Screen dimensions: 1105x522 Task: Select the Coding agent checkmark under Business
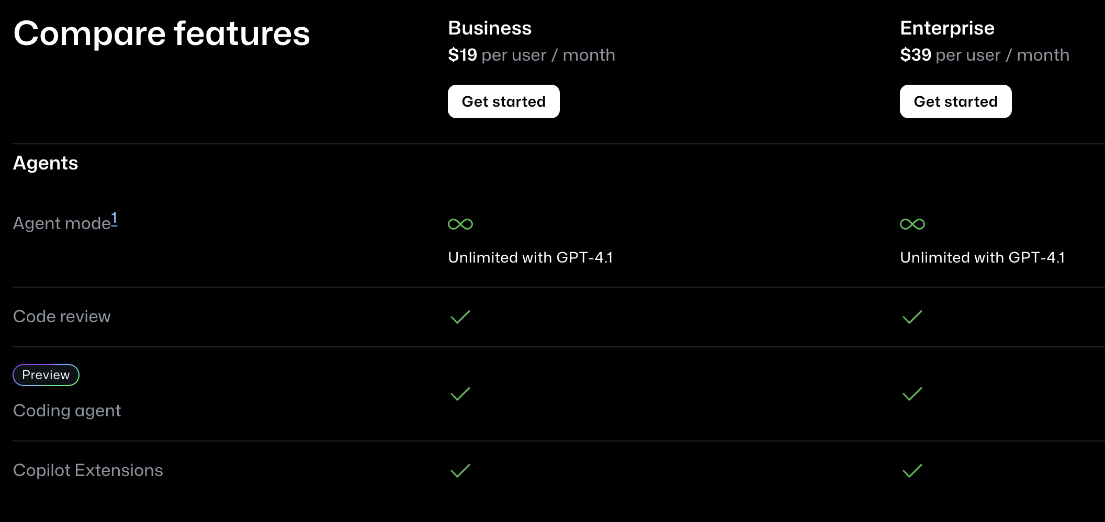(459, 394)
